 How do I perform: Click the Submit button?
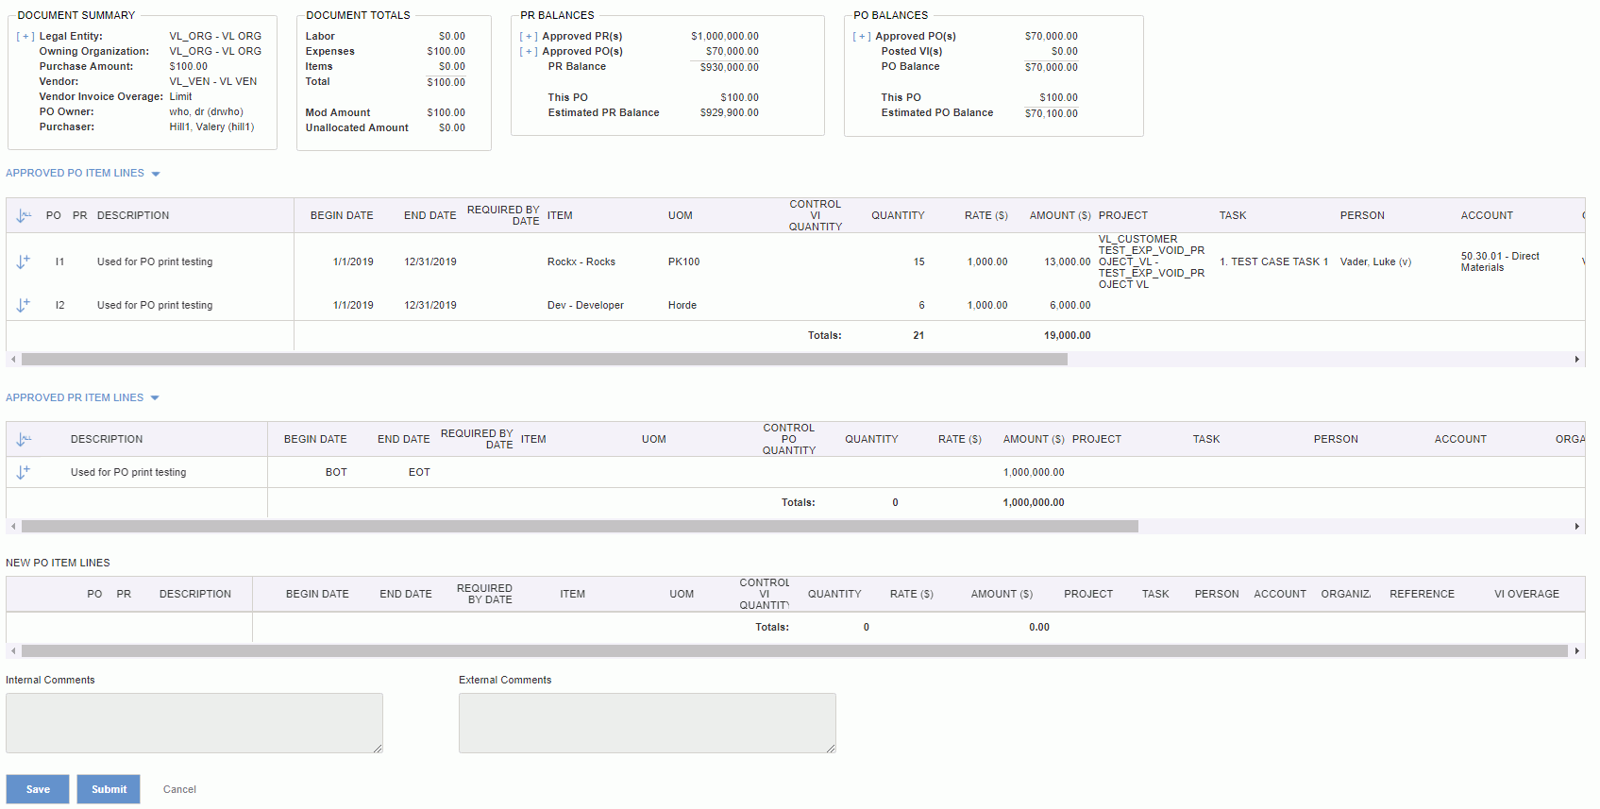pyautogui.click(x=109, y=789)
